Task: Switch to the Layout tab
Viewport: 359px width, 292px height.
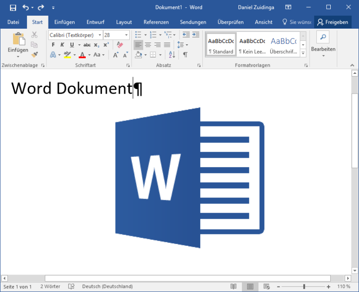Action: [124, 22]
